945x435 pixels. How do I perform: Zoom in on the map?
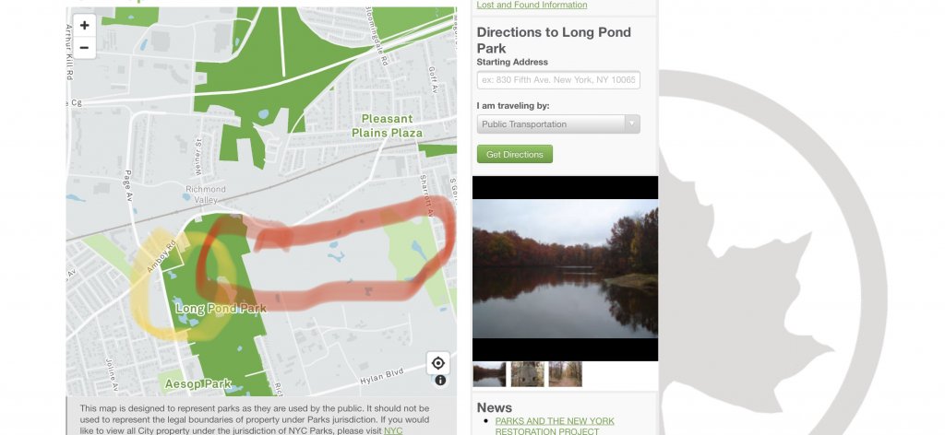coord(84,25)
